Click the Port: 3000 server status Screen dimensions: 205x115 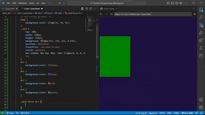coord(187,113)
